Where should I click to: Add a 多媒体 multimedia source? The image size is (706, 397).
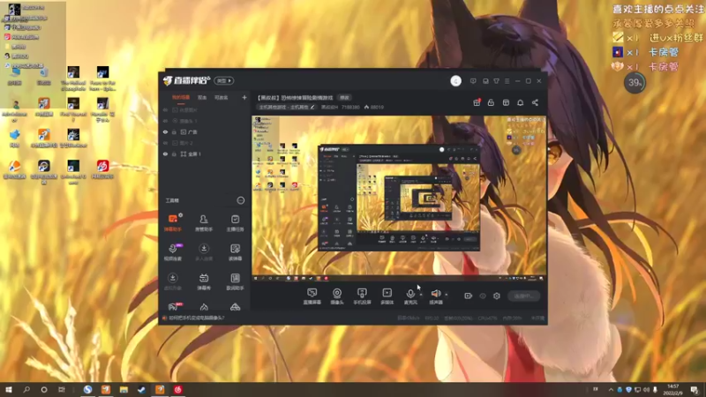[x=387, y=296]
